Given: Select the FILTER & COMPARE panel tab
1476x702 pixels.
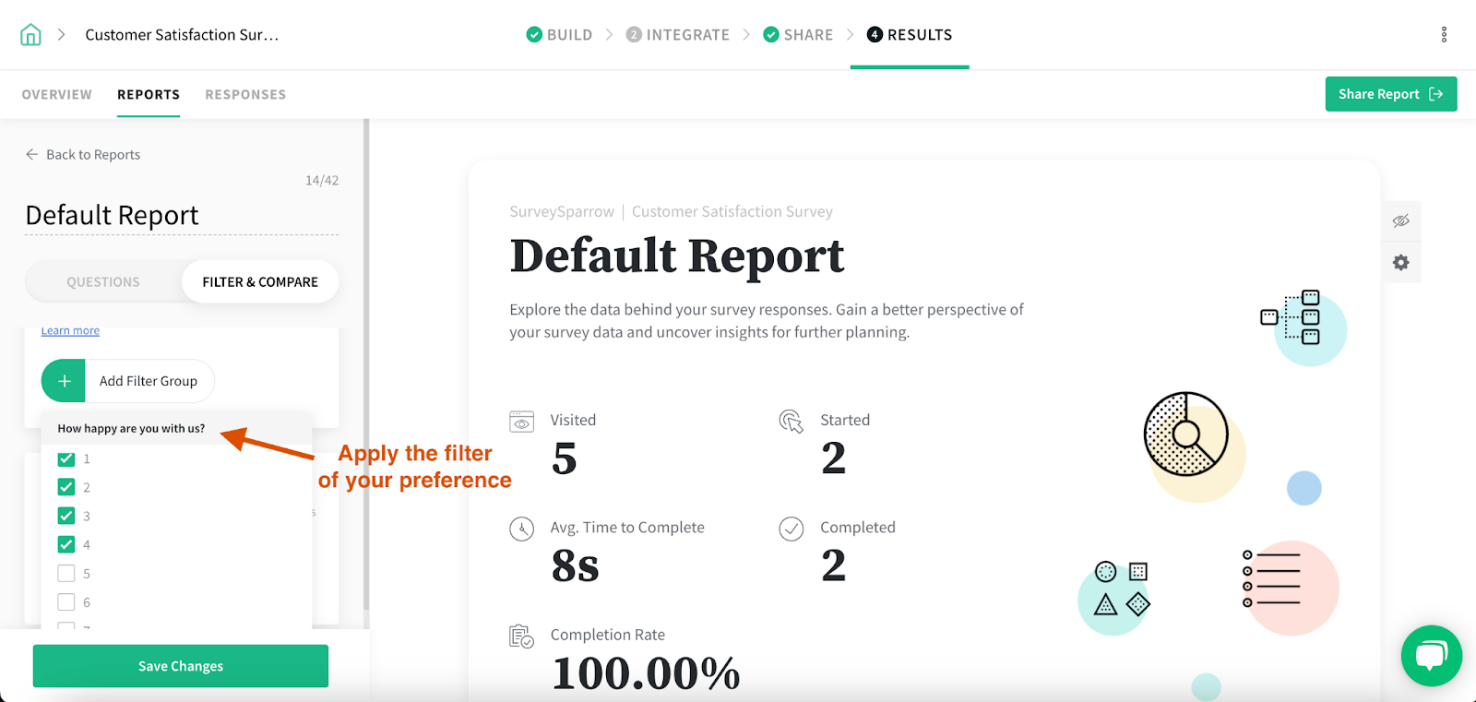Looking at the screenshot, I should (x=260, y=282).
